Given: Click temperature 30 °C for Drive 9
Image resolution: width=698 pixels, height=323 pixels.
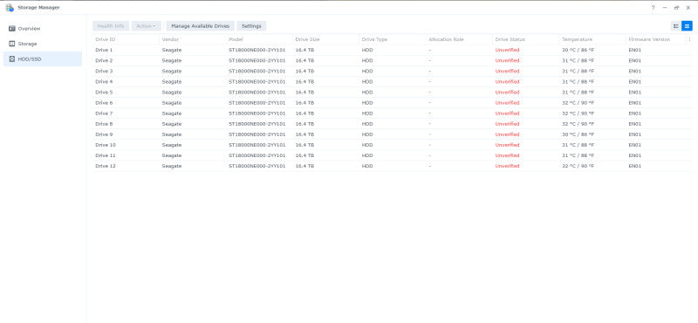Looking at the screenshot, I should pos(578,134).
